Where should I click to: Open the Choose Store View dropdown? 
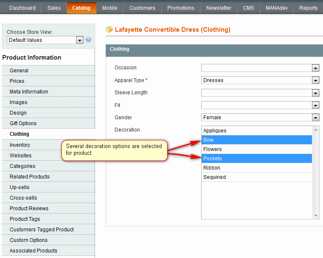[x=45, y=40]
